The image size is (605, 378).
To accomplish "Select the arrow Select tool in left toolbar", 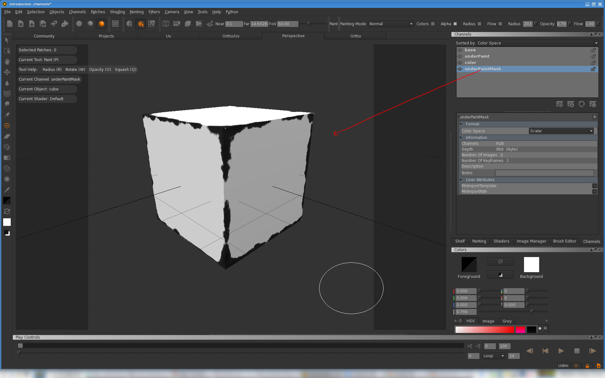I will (x=7, y=40).
